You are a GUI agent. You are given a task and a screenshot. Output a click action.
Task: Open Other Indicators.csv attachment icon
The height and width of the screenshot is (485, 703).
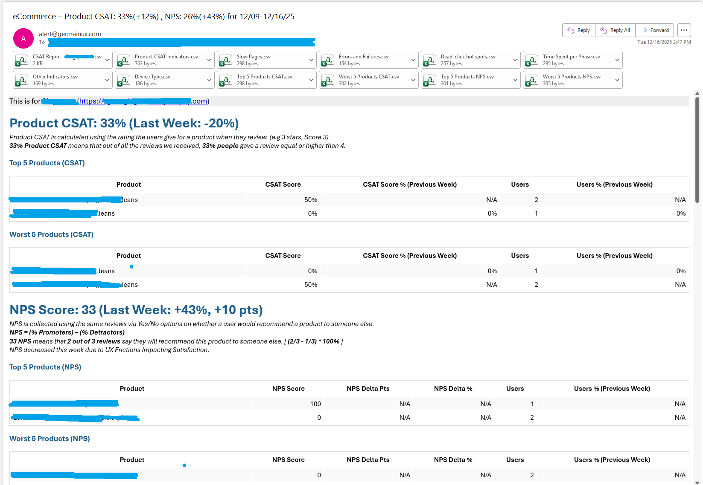click(x=21, y=80)
